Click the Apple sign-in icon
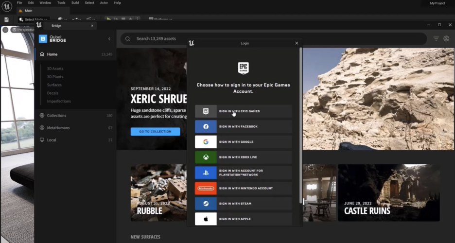 point(206,219)
